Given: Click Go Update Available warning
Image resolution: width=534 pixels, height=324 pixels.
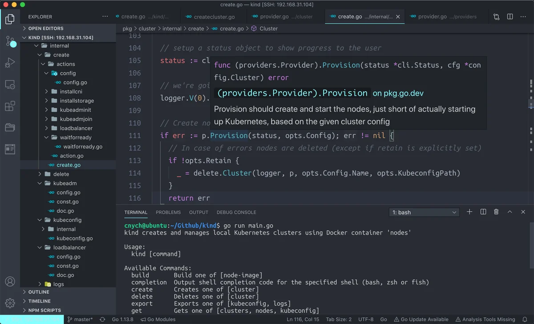Looking at the screenshot, I should (x=421, y=319).
